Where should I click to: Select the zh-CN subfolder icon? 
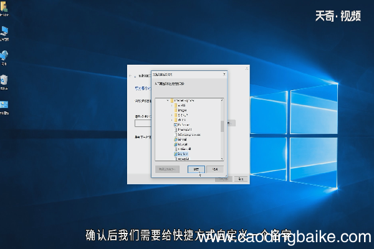(176, 120)
